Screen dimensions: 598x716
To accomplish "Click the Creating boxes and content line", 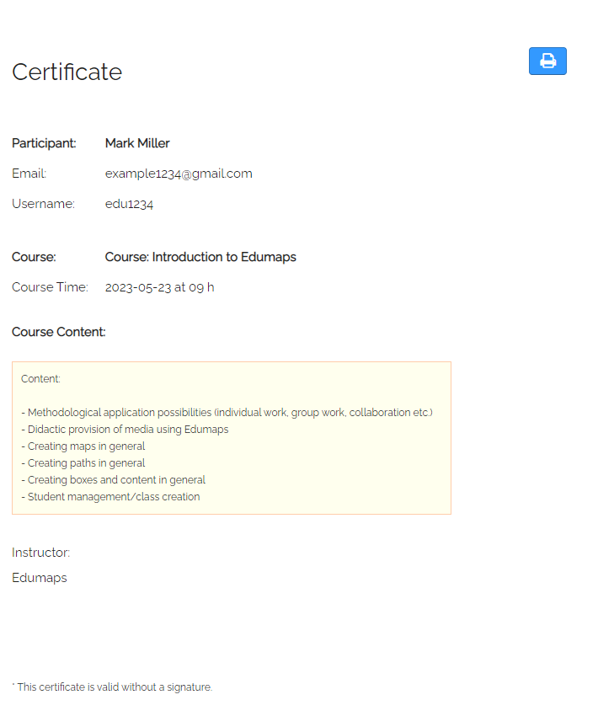I will click(115, 480).
